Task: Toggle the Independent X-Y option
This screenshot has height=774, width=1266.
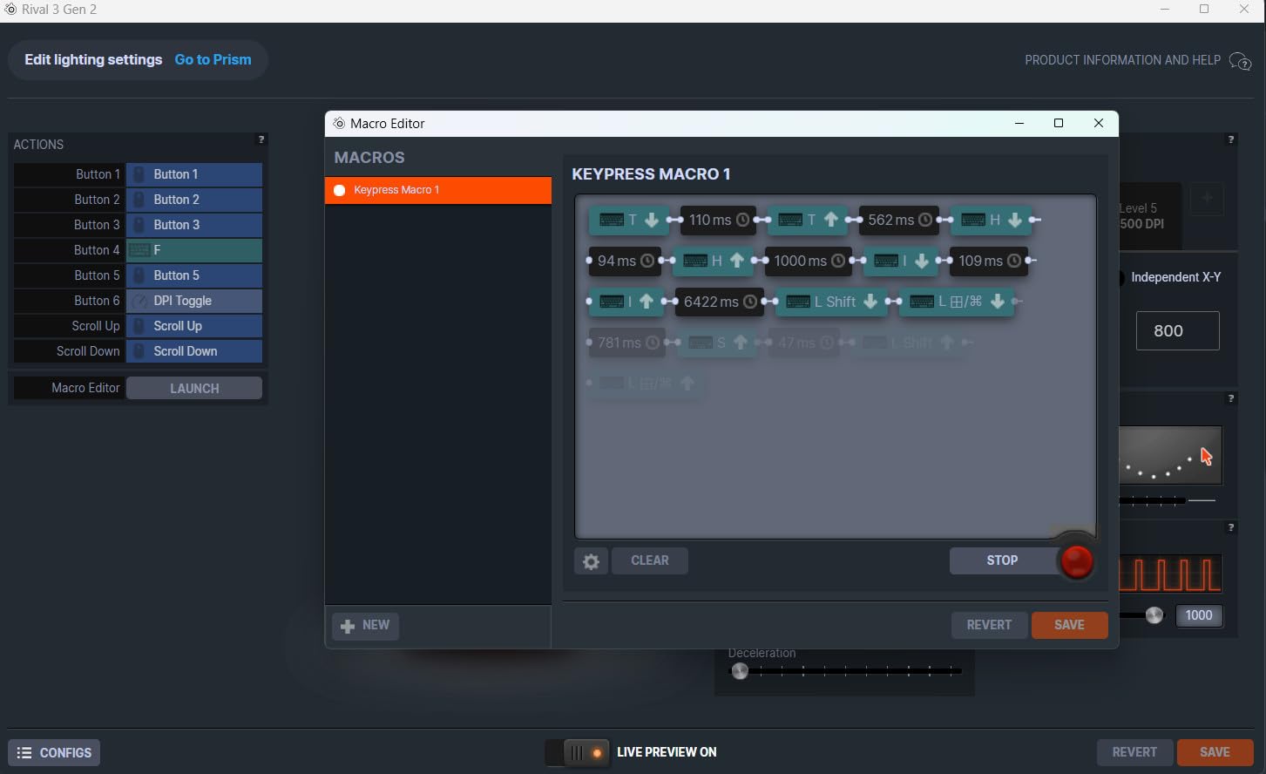Action: (1120, 278)
